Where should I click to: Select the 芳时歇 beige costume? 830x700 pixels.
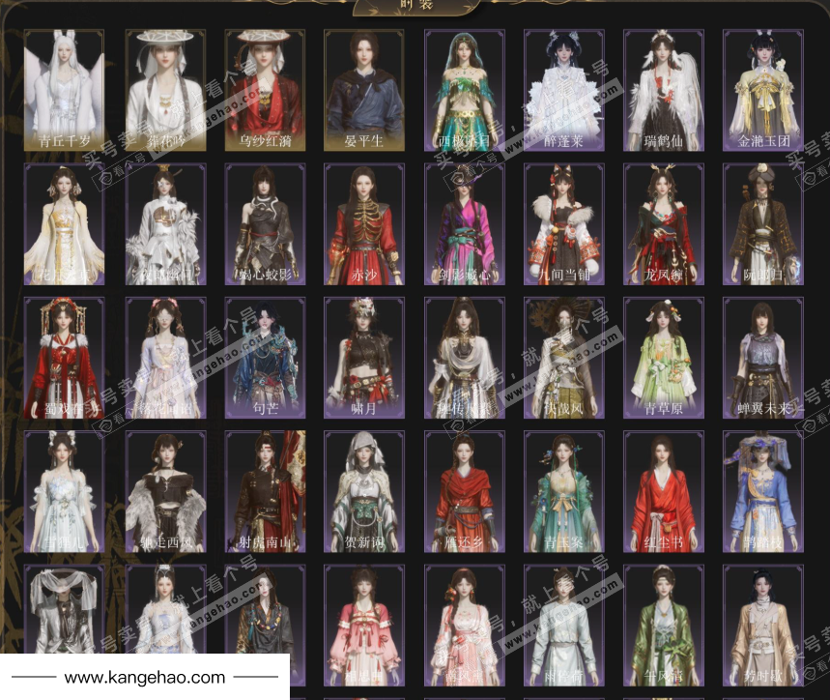763,626
